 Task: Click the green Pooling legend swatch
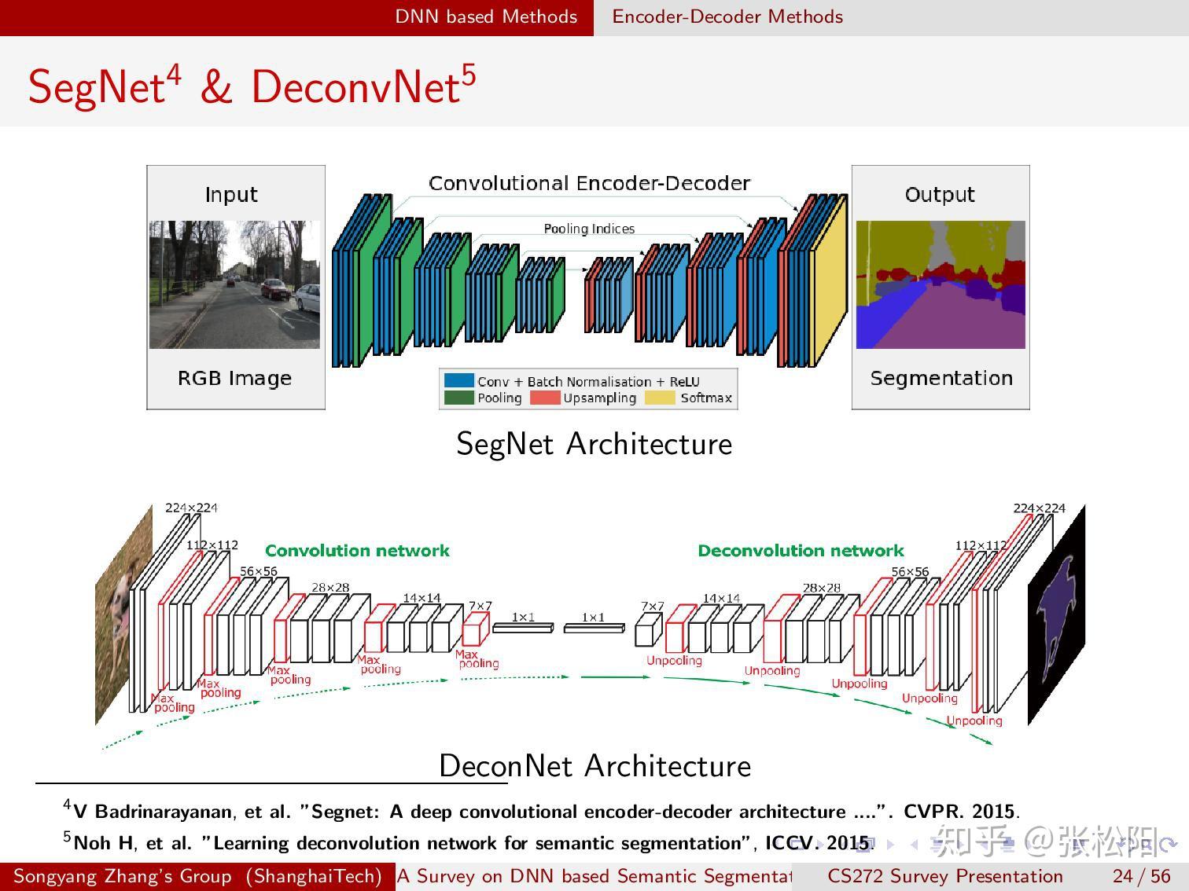click(458, 398)
